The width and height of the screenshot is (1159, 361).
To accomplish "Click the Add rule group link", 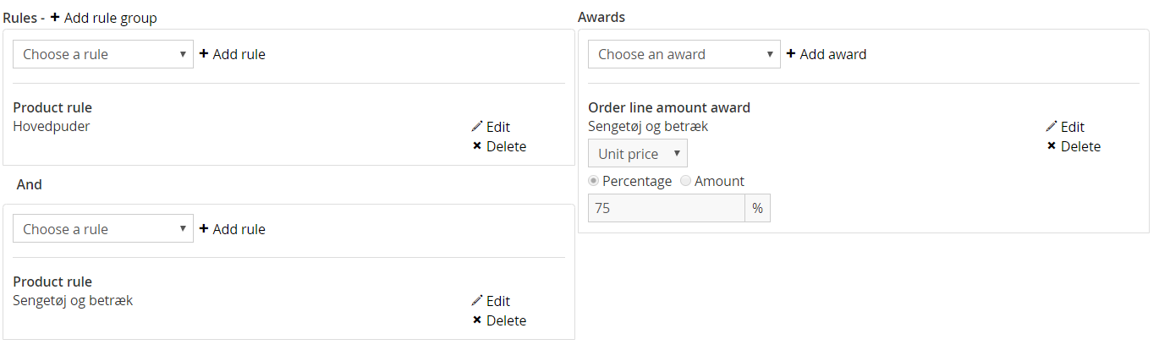I will click(104, 18).
